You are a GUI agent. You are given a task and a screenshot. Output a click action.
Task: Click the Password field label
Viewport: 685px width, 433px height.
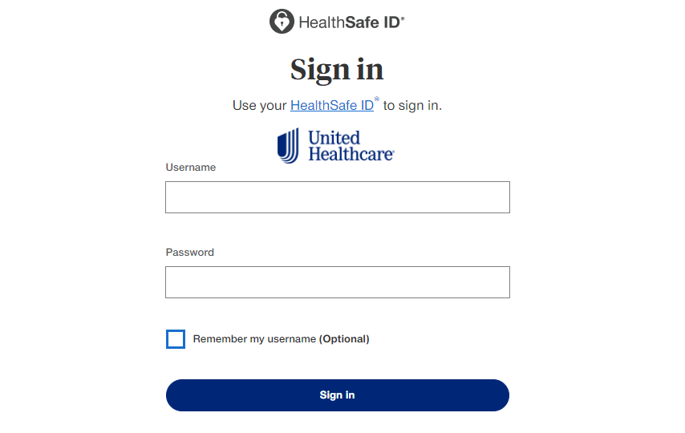(189, 252)
